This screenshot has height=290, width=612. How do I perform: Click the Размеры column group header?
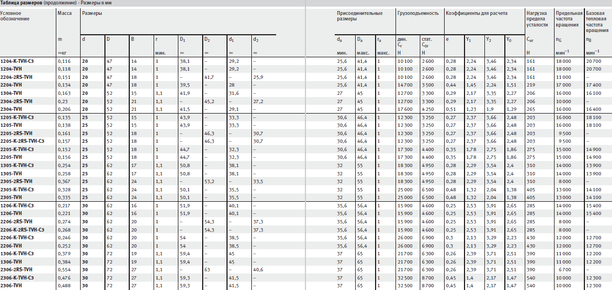click(92, 13)
